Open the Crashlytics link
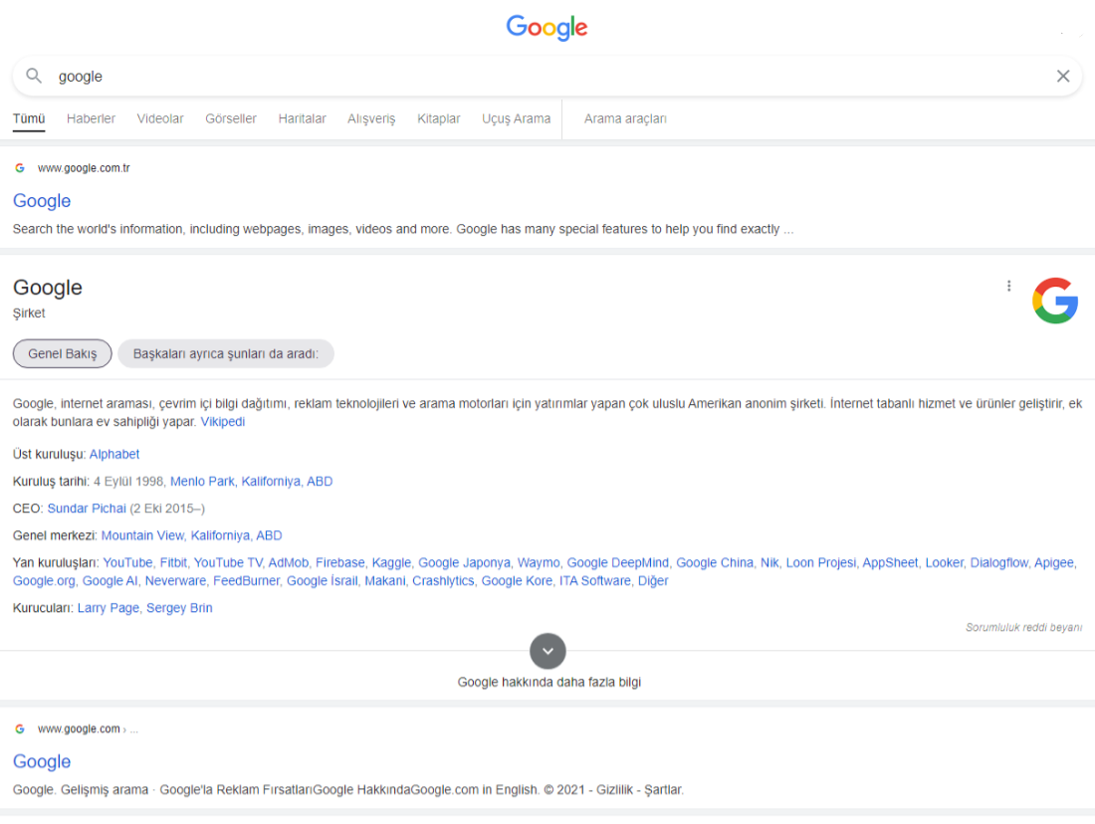The height and width of the screenshot is (824, 1095). (x=443, y=581)
